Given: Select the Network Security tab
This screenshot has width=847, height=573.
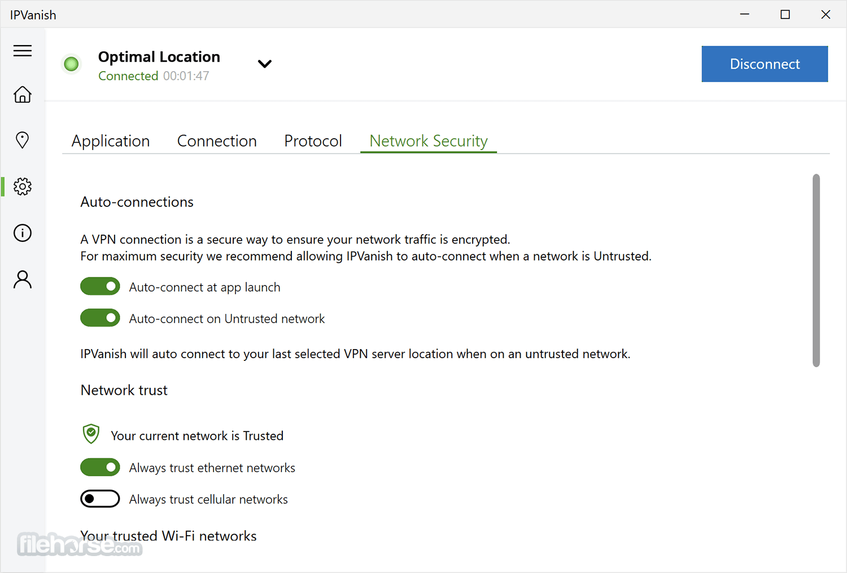Looking at the screenshot, I should pyautogui.click(x=429, y=141).
